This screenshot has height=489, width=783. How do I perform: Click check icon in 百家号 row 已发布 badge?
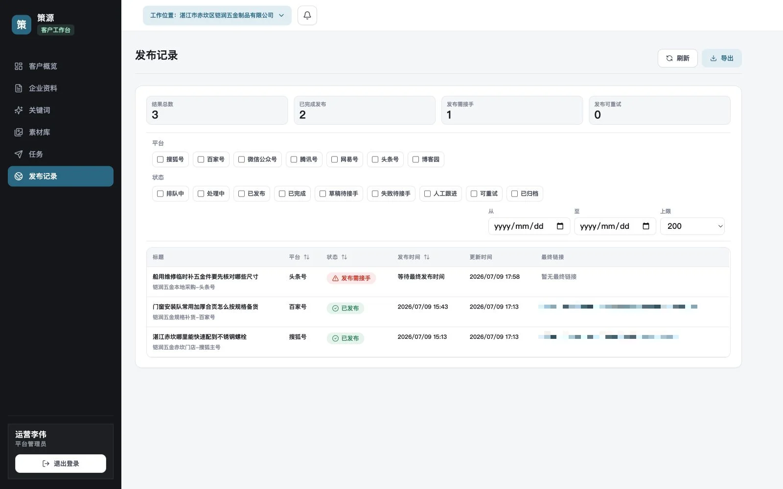(335, 308)
